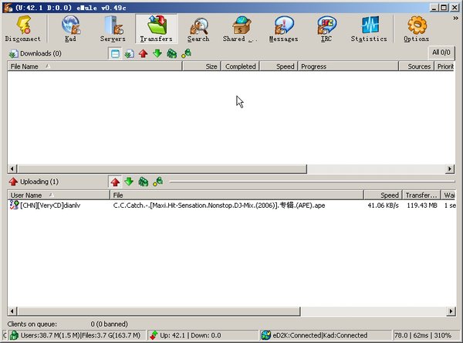This screenshot has height=343, width=463.
Task: Click the downloads list horizontal scrollbar thumb
Action: pos(162,169)
